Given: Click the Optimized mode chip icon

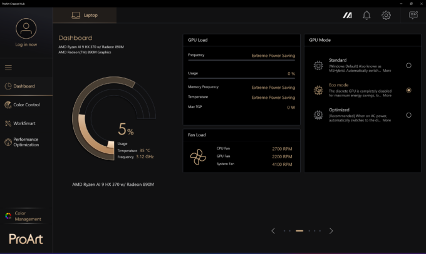Looking at the screenshot, I should 318,115.
